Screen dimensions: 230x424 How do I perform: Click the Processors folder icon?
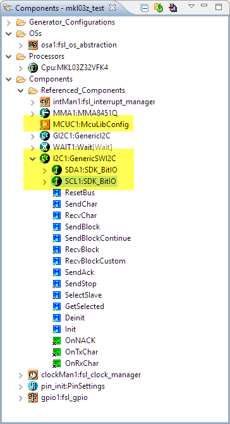click(21, 56)
